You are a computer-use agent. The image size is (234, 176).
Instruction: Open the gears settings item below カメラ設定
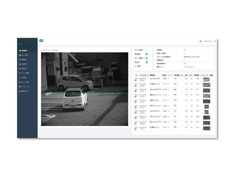(x=23, y=60)
